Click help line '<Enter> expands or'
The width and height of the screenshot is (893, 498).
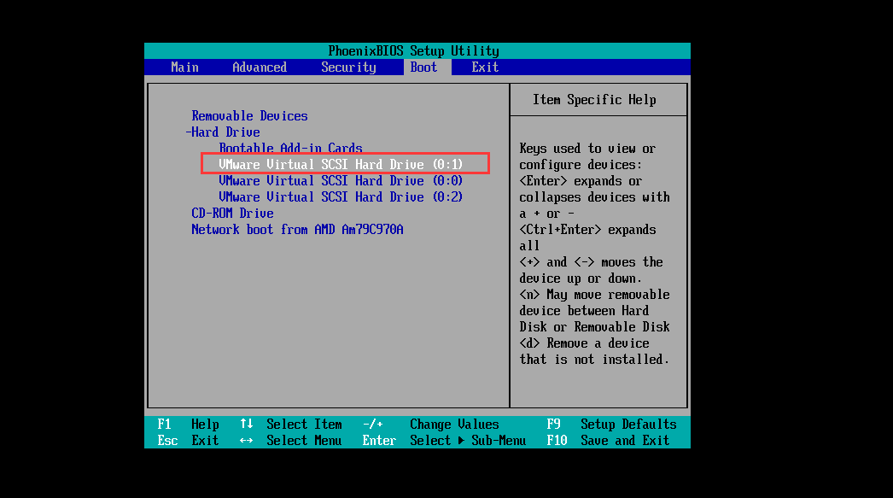[x=581, y=180]
